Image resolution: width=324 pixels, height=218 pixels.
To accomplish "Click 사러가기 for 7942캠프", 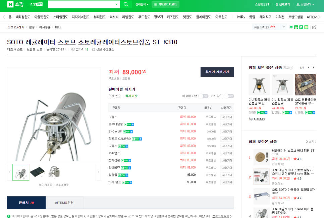I will pyautogui.click(x=227, y=153).
